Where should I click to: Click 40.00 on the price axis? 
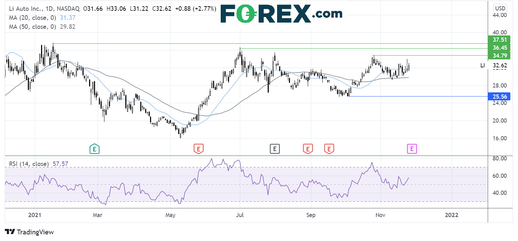tap(500, 33)
